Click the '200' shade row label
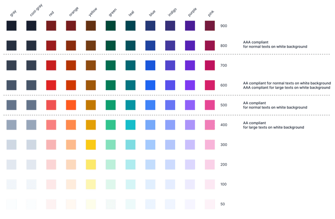The width and height of the screenshot is (335, 219). 224,164
